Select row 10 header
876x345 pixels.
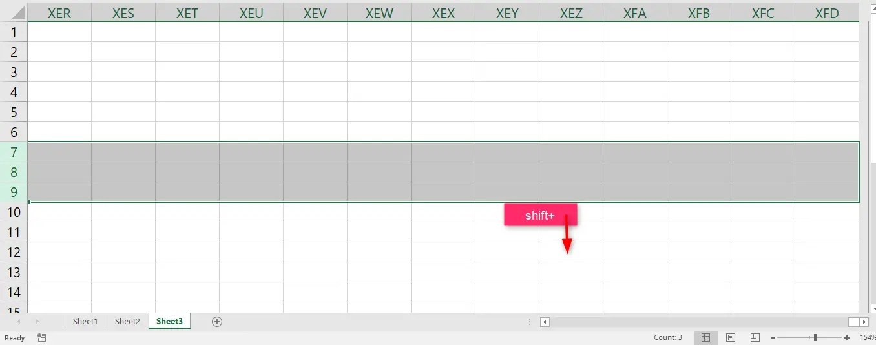pyautogui.click(x=14, y=213)
